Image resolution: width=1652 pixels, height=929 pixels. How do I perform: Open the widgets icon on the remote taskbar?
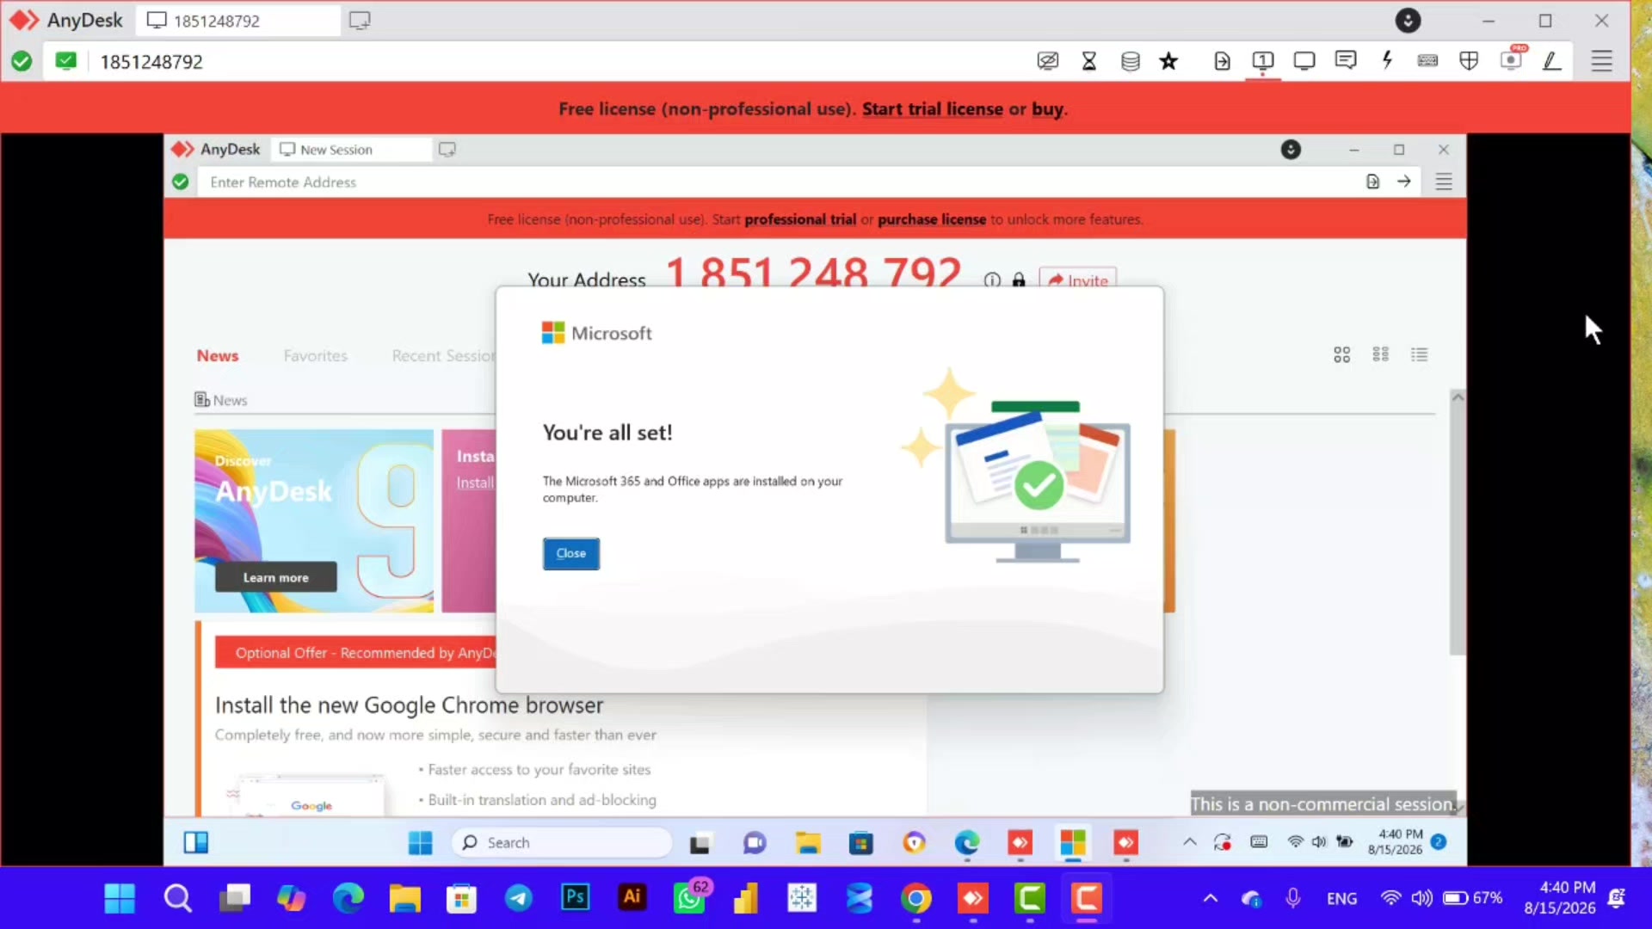(x=196, y=843)
